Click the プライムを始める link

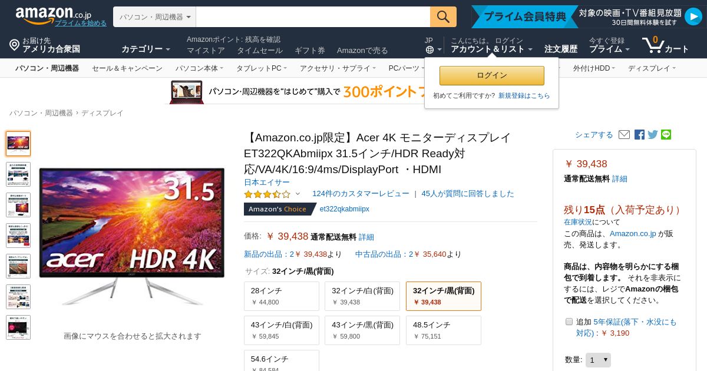(x=81, y=23)
